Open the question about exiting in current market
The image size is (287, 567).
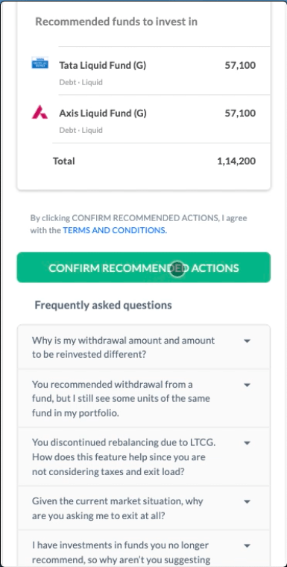tap(144, 509)
